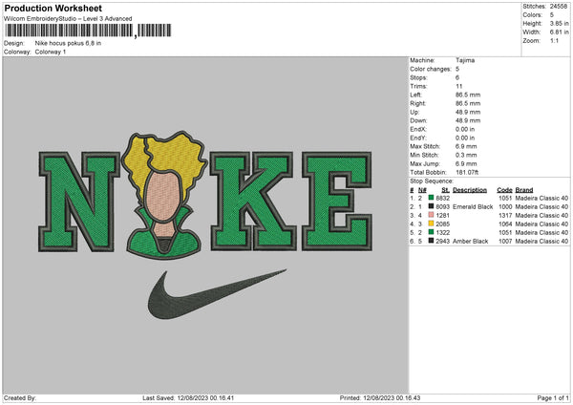Click the blonde character in the design
This screenshot has width=573, height=405.
[164, 195]
